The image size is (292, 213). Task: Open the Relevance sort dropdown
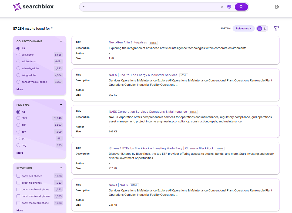click(243, 28)
